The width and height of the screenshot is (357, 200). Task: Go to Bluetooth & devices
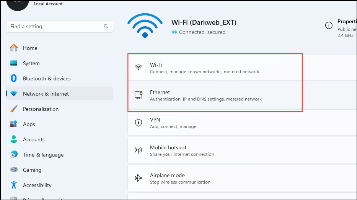point(60,78)
